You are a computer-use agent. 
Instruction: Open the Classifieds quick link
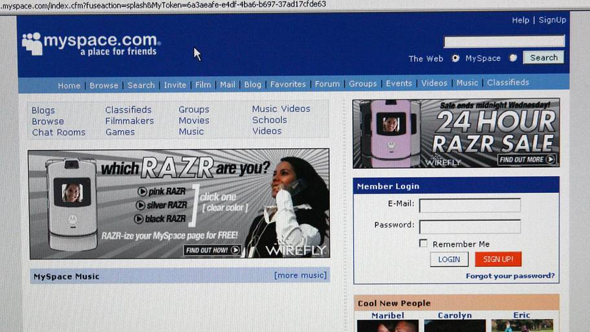click(x=128, y=109)
